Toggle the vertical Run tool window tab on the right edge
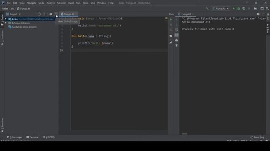The height and width of the screenshot is (151, 270). point(268,29)
